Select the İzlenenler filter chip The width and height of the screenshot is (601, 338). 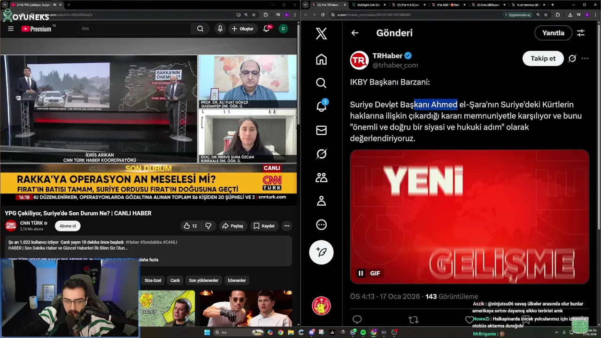pyautogui.click(x=237, y=280)
